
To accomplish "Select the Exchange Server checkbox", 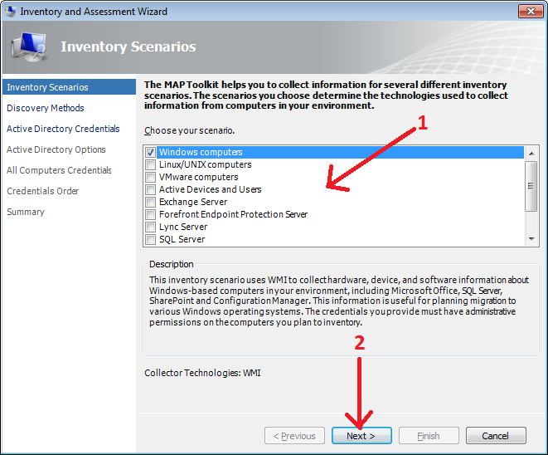I will (x=150, y=203).
